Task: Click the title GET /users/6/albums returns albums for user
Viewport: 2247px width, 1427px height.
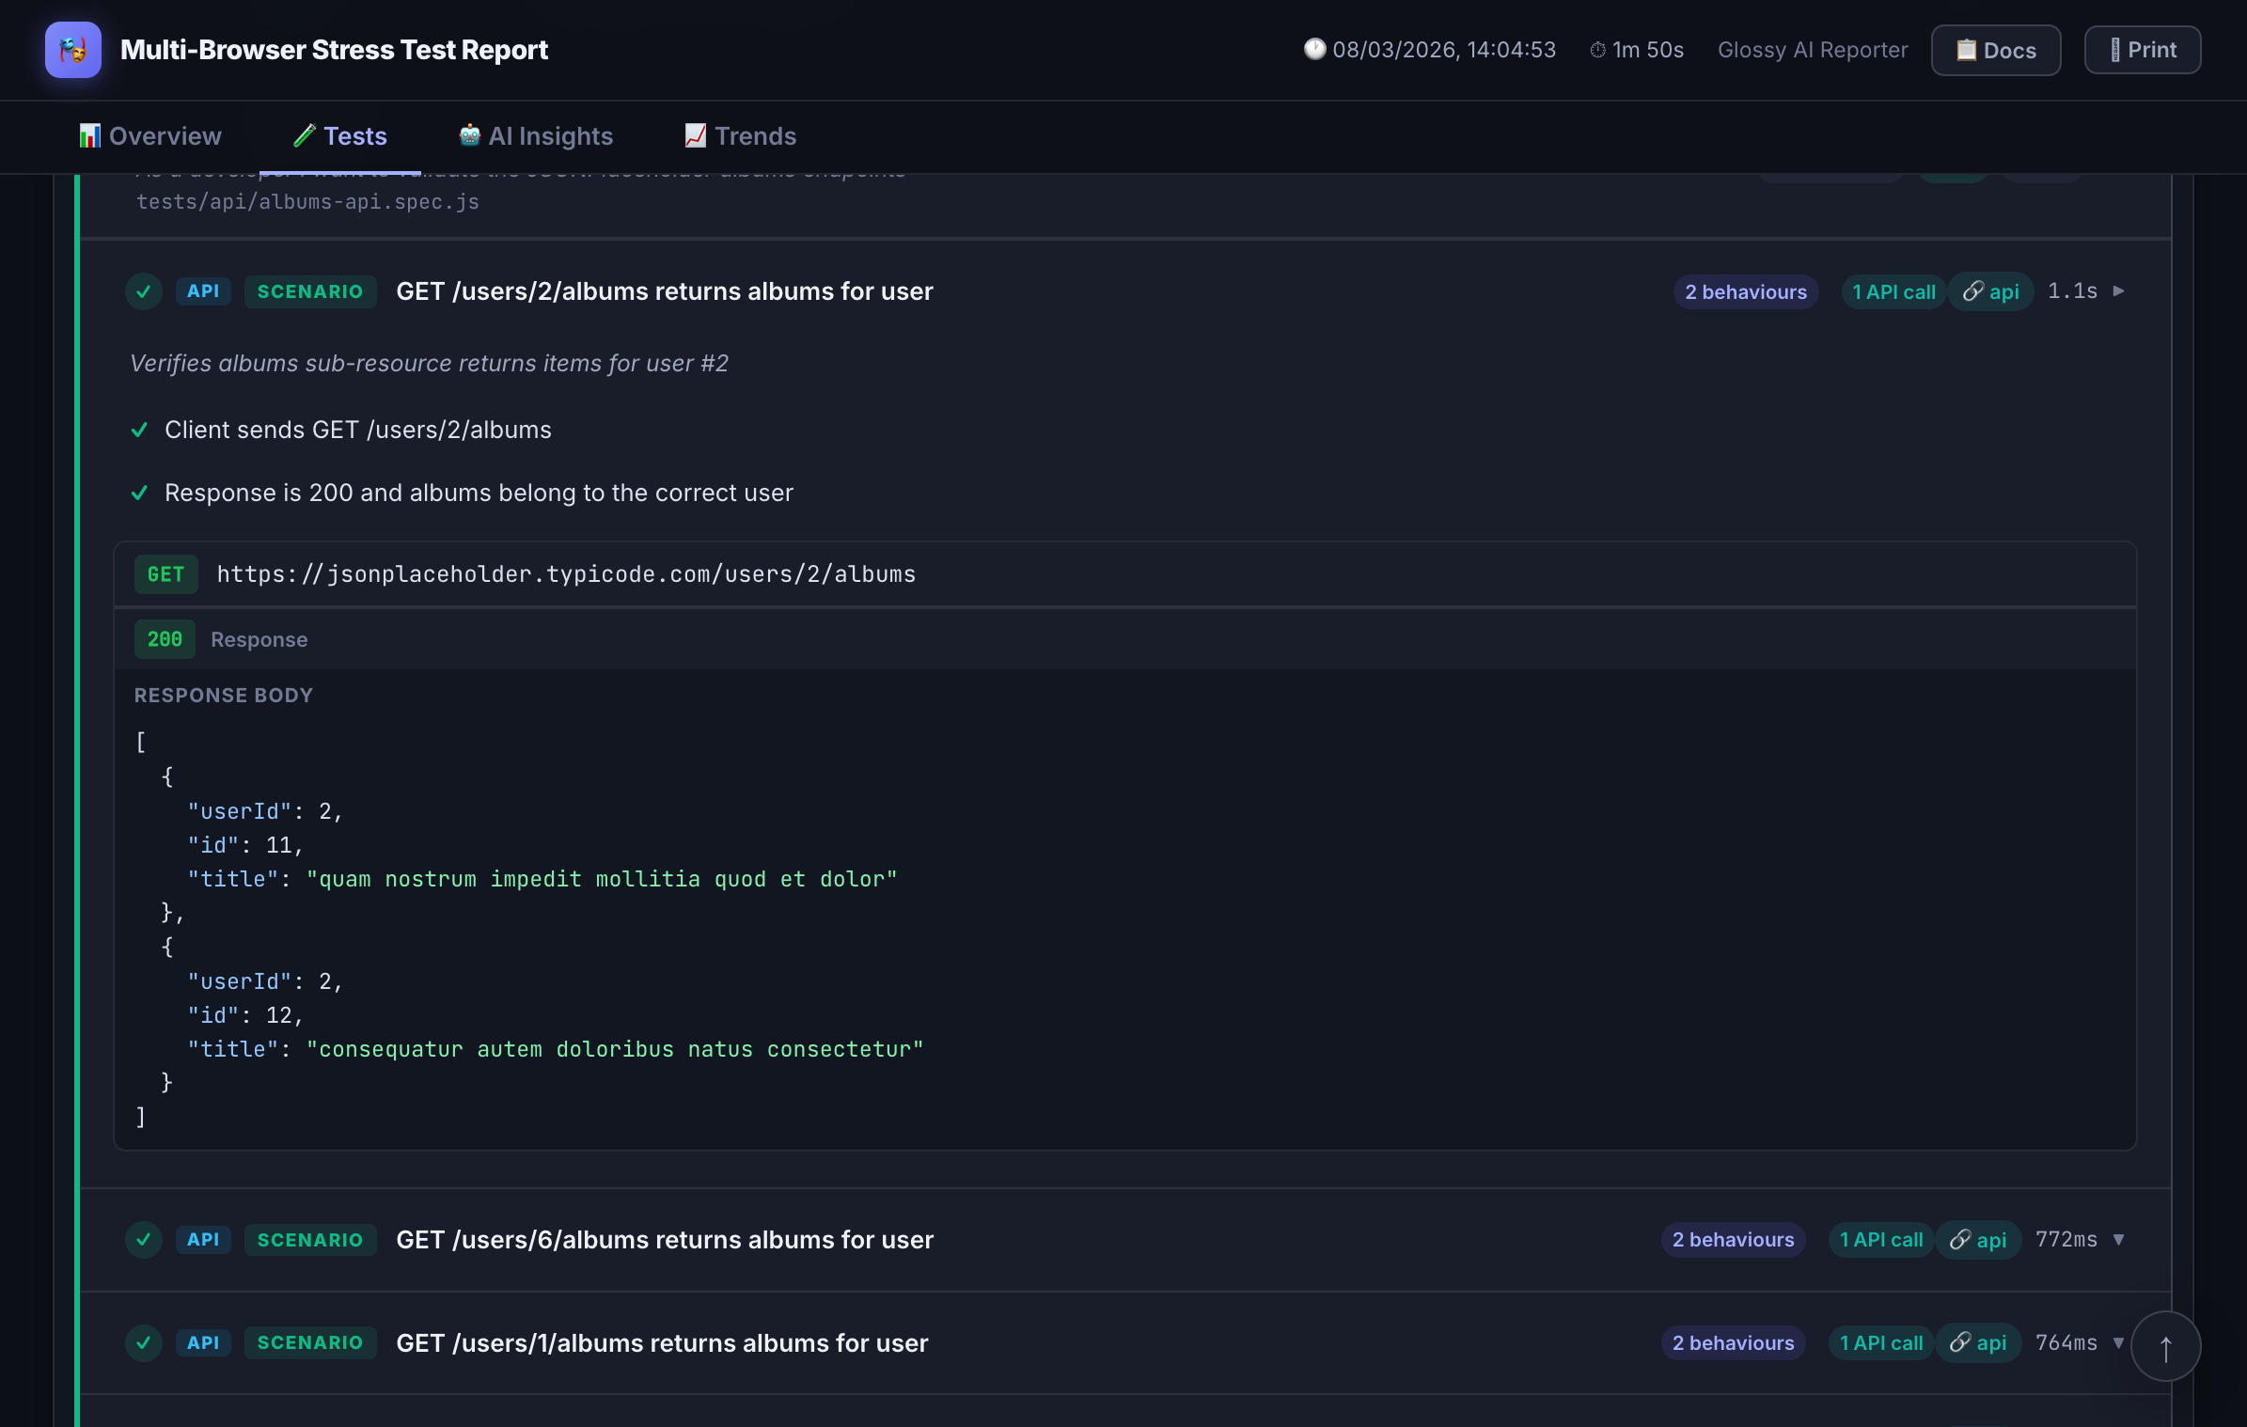Action: point(665,1240)
